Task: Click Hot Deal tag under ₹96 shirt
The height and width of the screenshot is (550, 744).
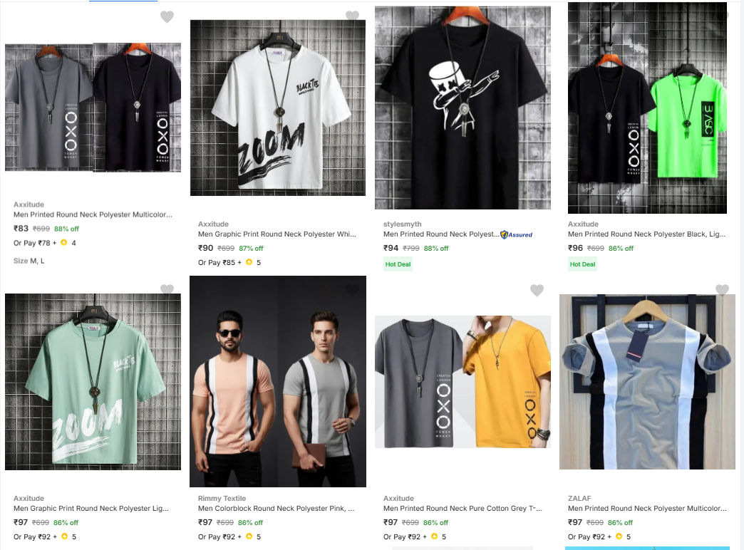Action: 582,264
